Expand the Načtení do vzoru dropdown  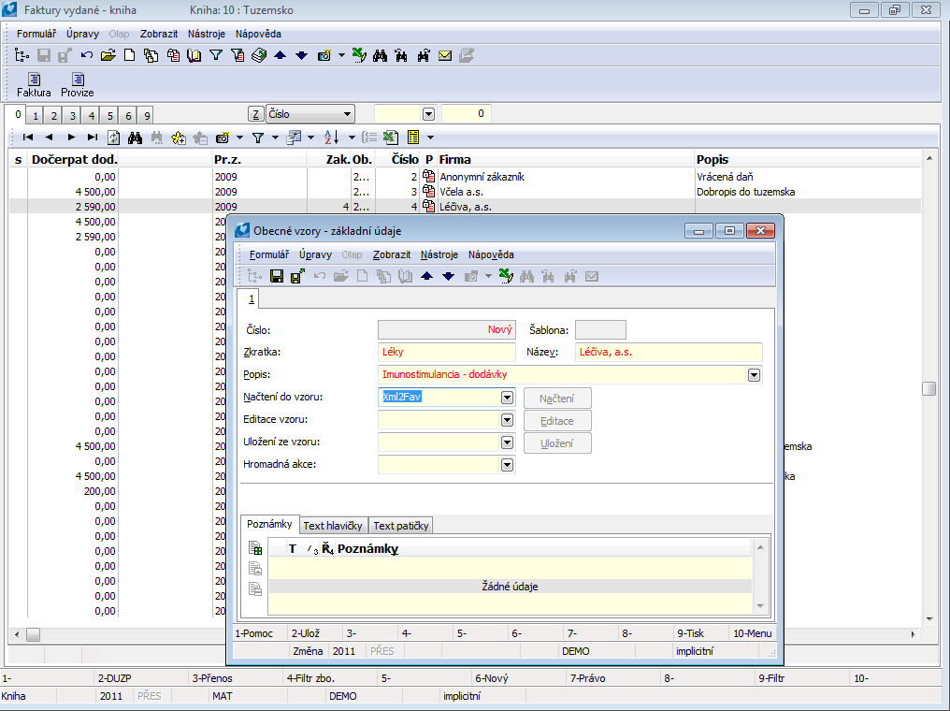pos(507,397)
